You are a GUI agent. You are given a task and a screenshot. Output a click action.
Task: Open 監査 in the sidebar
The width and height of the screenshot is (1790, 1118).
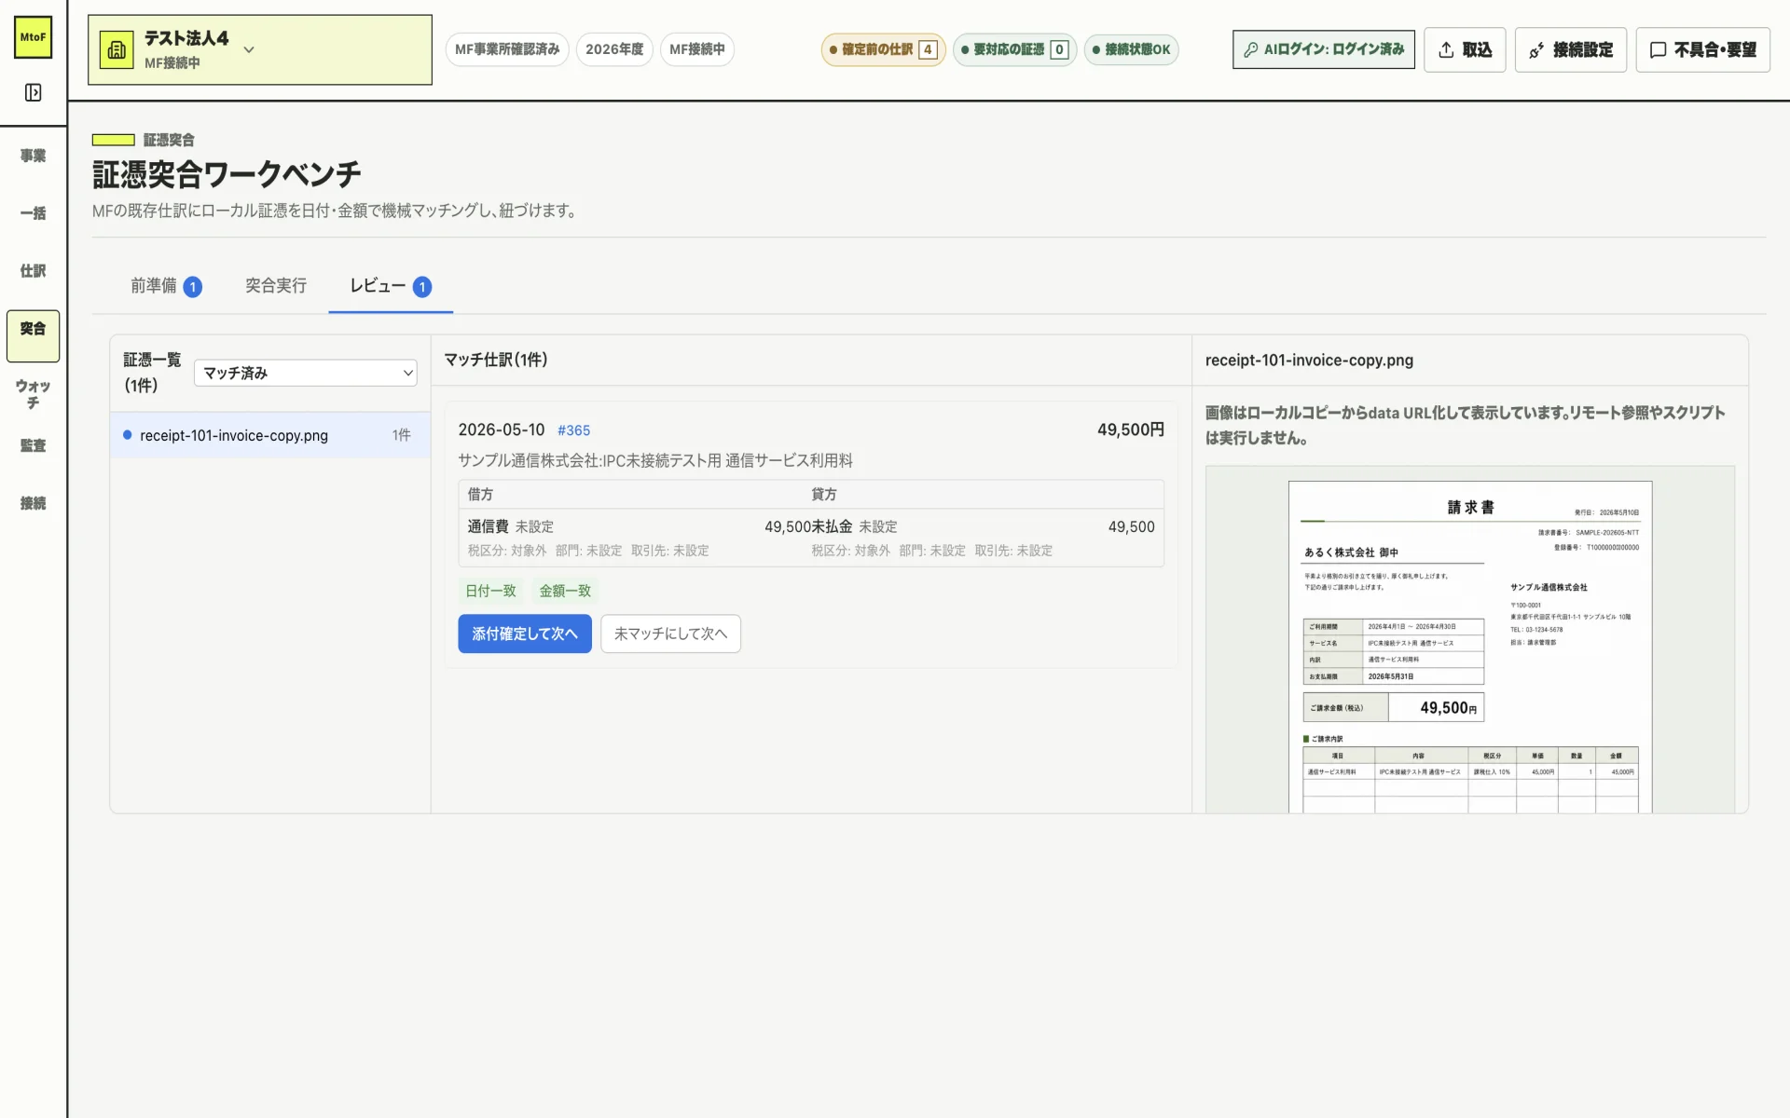[33, 445]
